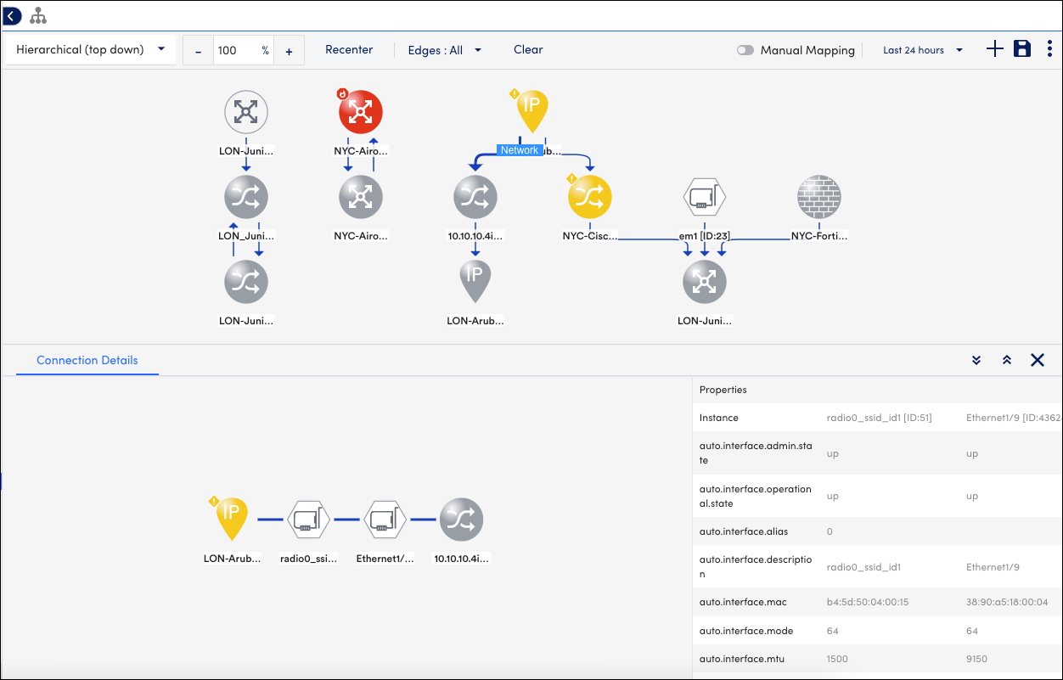Open the three-dot more options menu

(1049, 49)
